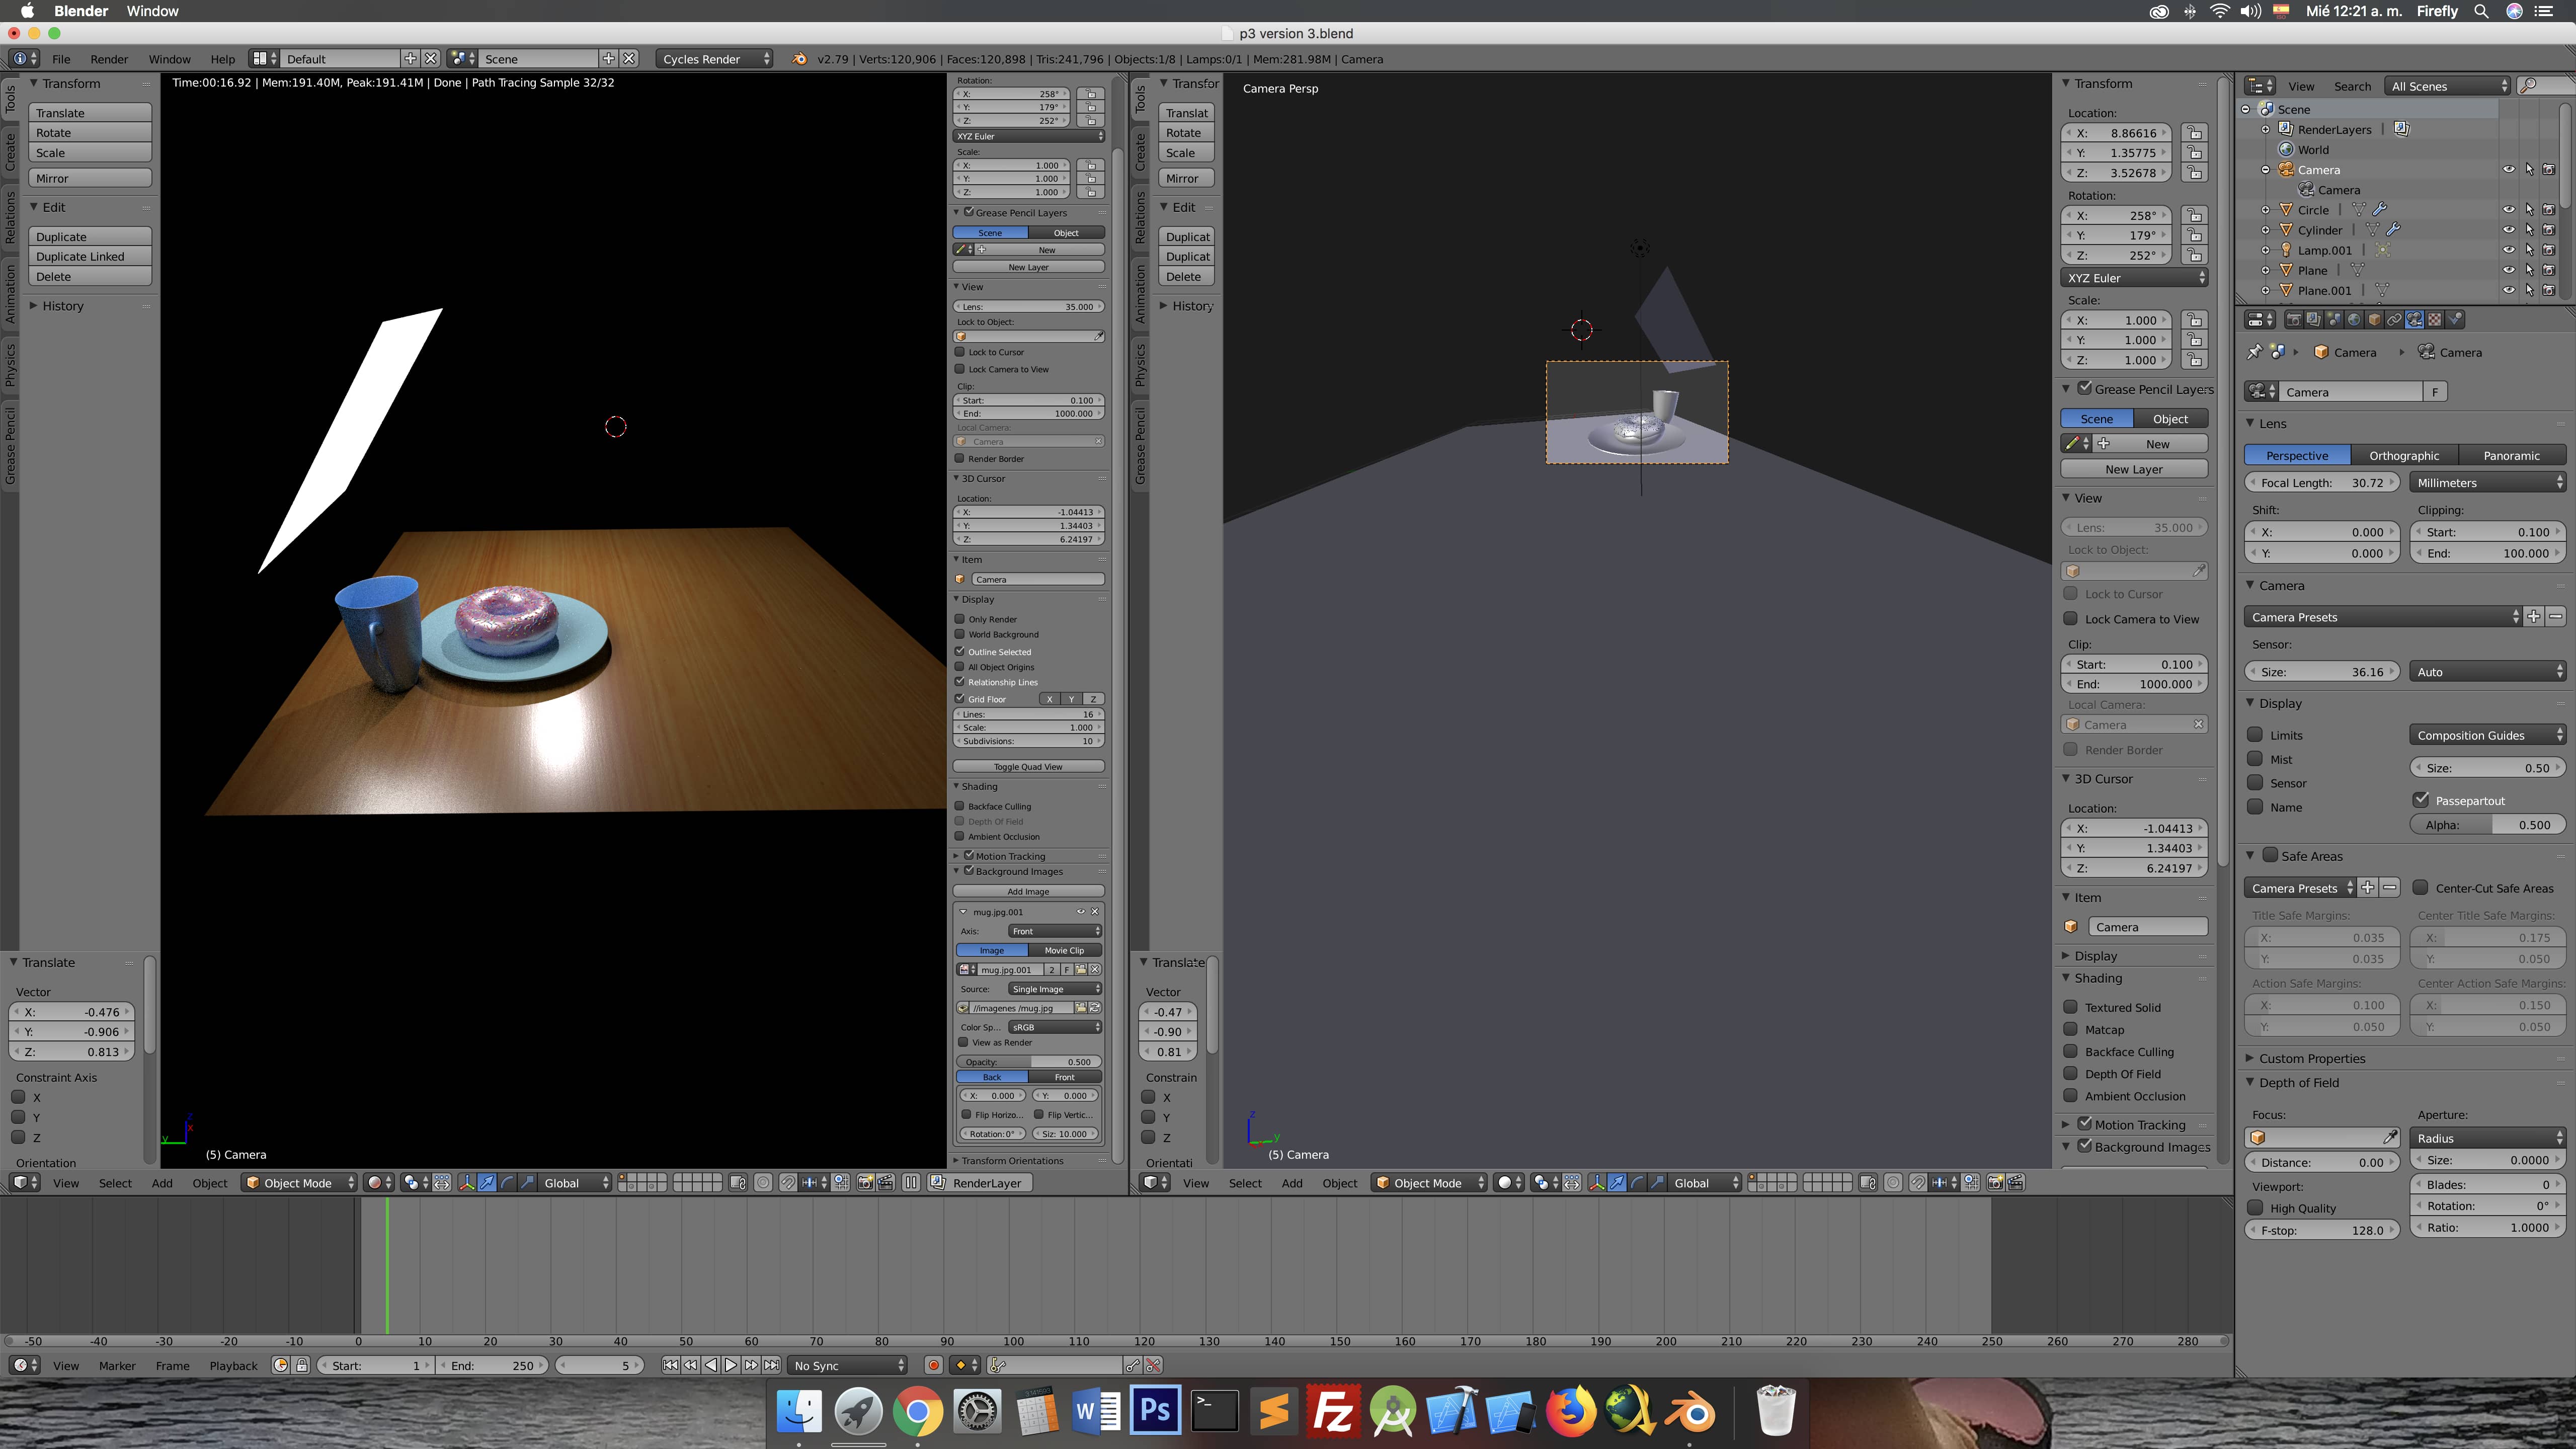2576x1449 pixels.
Task: Hide the Circle object in outliner
Action: coord(2508,210)
